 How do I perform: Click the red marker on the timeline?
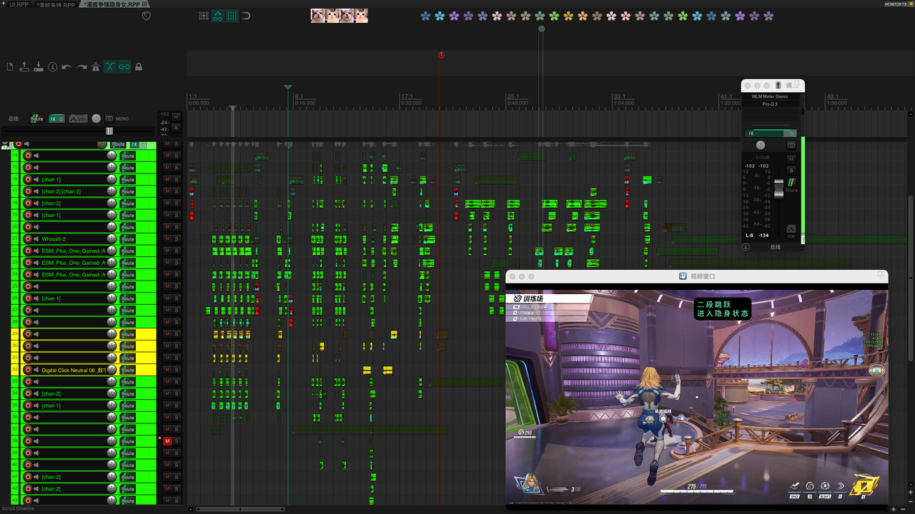(441, 55)
